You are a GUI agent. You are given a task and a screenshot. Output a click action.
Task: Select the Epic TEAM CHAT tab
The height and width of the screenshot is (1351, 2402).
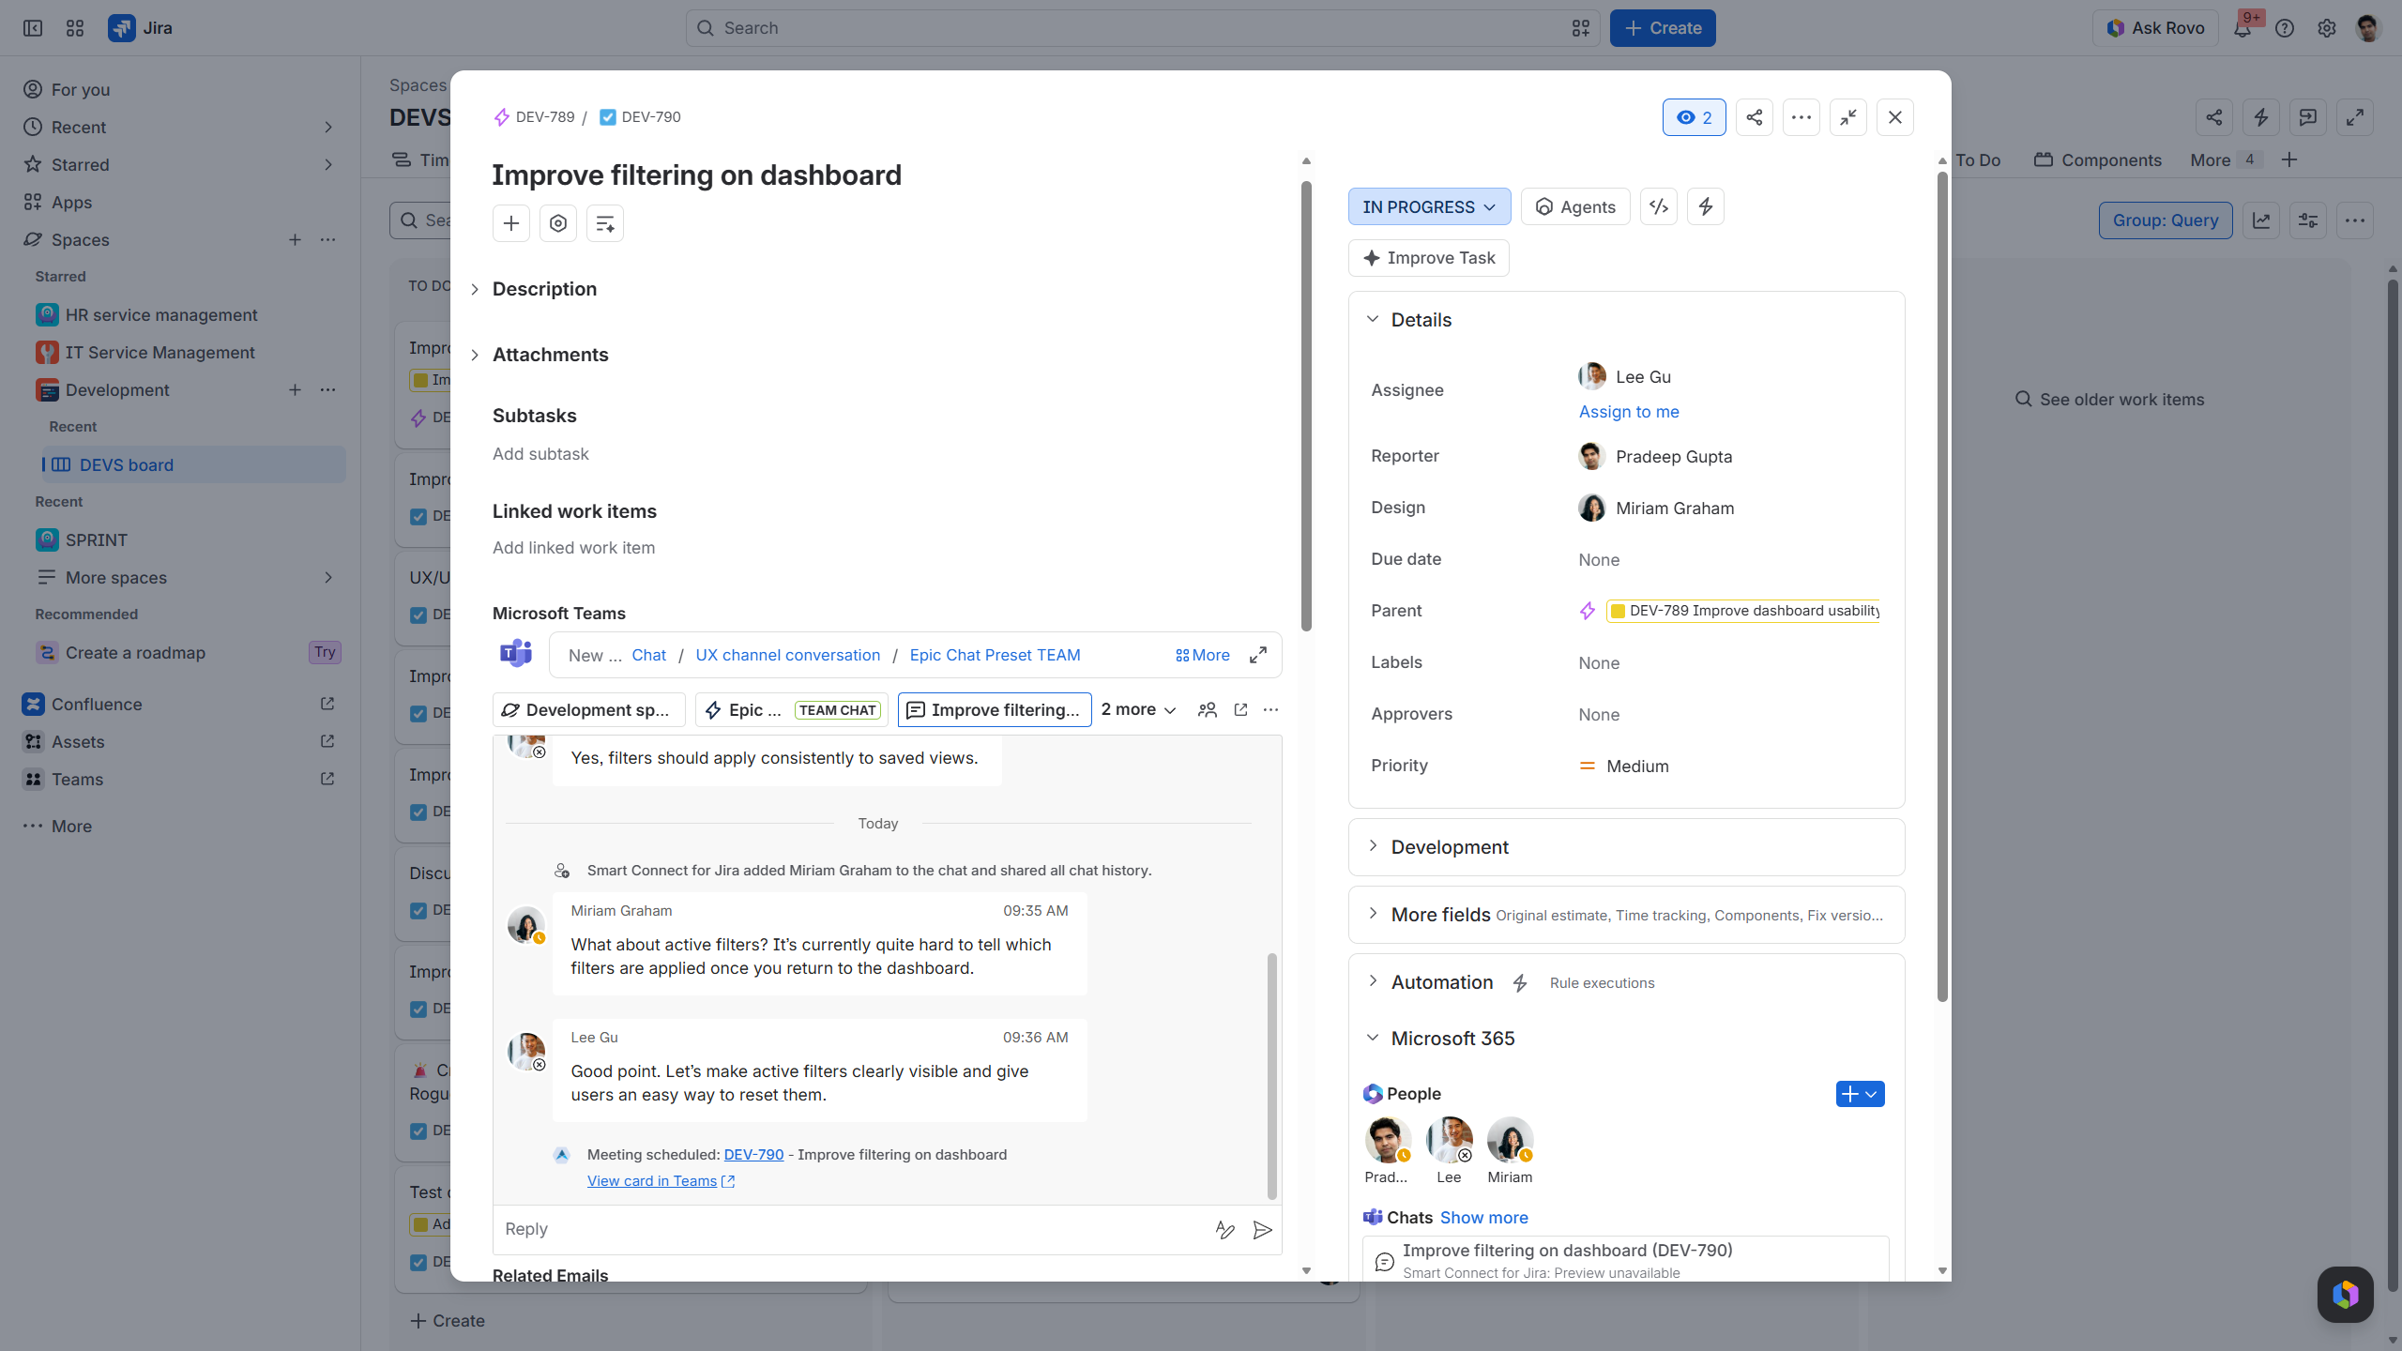pyautogui.click(x=792, y=710)
